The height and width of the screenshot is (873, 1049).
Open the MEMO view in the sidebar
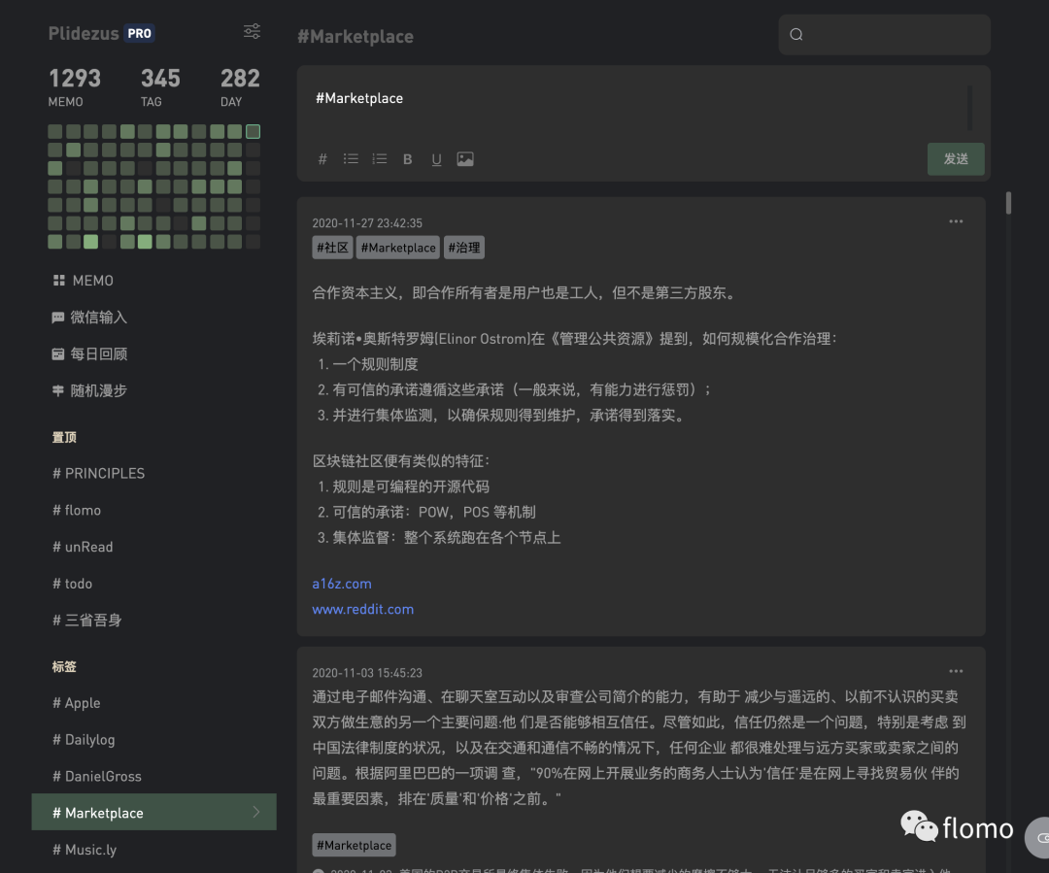[x=83, y=281]
